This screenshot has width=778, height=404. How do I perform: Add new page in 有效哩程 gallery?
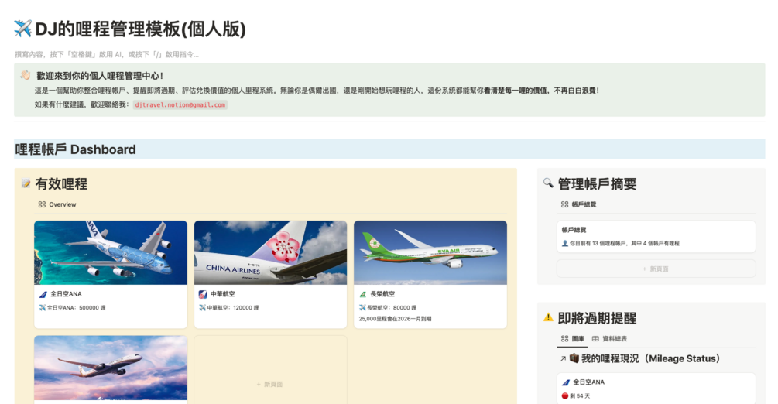click(x=270, y=384)
